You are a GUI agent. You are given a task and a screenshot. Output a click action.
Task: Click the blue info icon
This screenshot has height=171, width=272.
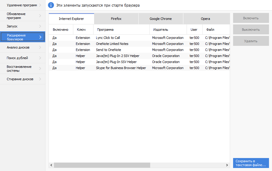(x=51, y=5)
